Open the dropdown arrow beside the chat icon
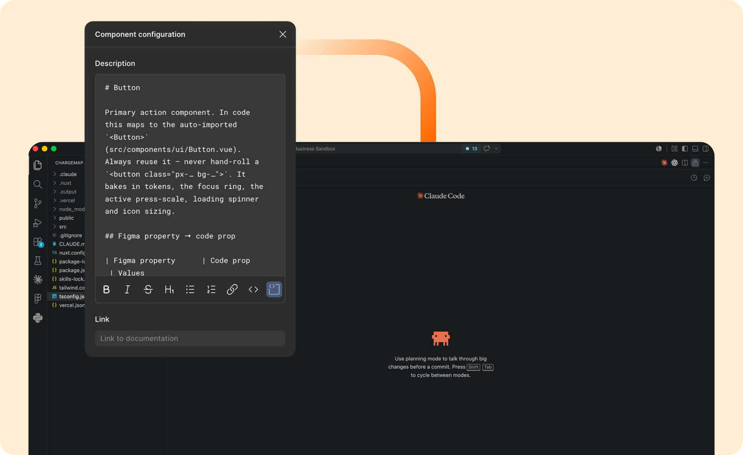Image resolution: width=743 pixels, height=455 pixels. 496,148
